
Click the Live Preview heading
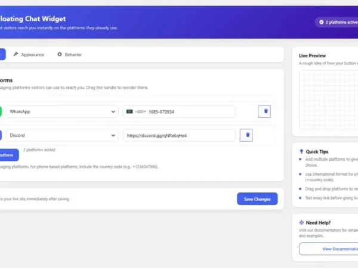point(312,55)
